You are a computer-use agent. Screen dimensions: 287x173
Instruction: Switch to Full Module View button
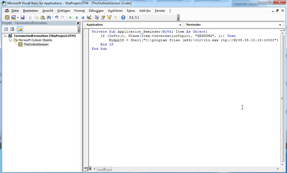[x=90, y=169]
